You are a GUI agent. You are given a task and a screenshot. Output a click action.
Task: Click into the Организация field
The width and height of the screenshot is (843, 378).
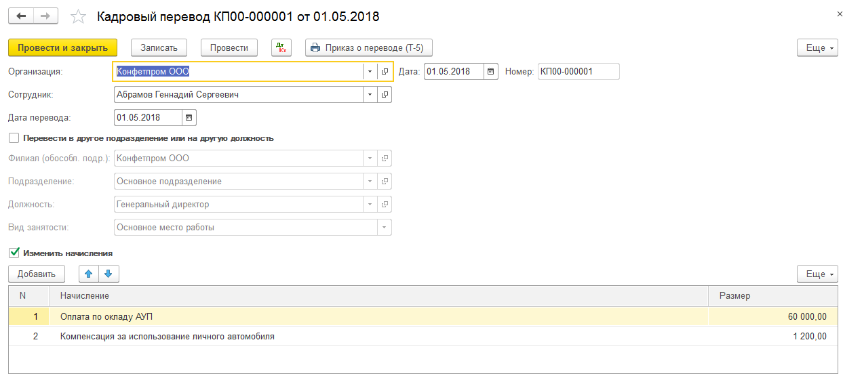pos(238,72)
